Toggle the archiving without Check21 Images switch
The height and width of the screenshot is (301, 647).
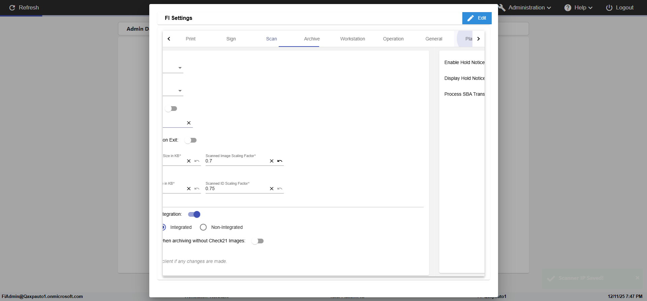[x=258, y=241]
